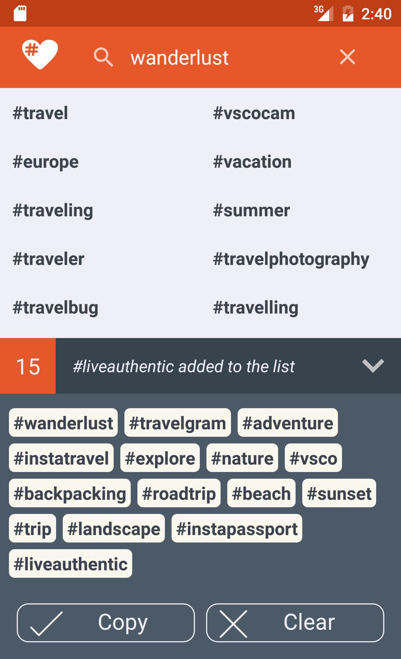Remove the #wanderlust chip from list
Image resolution: width=401 pixels, height=659 pixels.
[x=63, y=423]
